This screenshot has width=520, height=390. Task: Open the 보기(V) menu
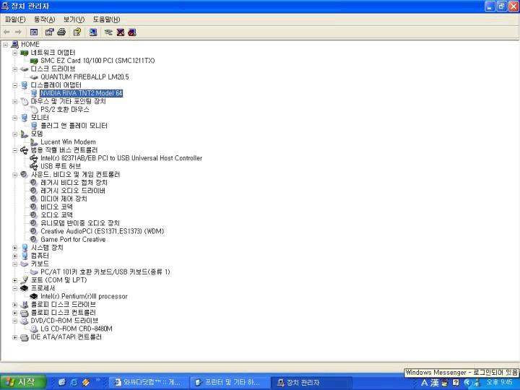74,19
